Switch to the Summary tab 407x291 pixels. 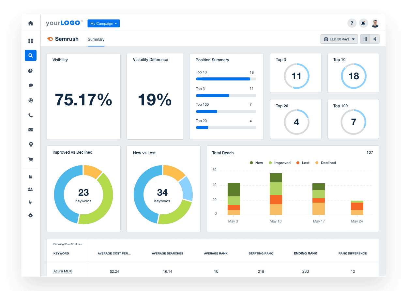click(x=96, y=39)
